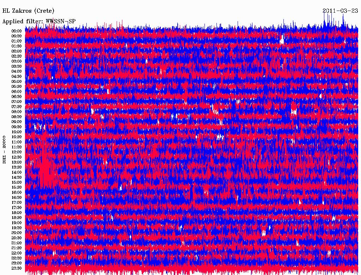Select the 06:30 time label

(x=17, y=97)
